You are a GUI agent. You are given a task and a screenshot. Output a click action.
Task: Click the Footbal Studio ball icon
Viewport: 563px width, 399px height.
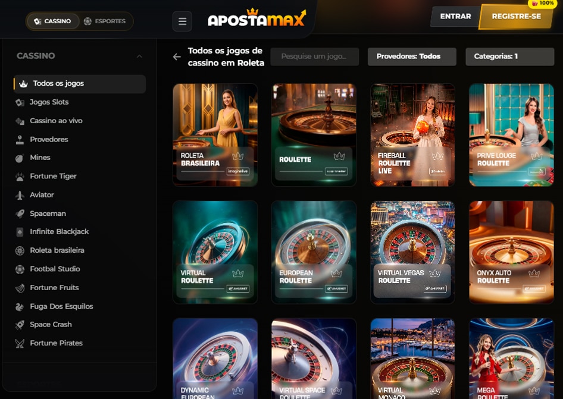click(x=20, y=269)
